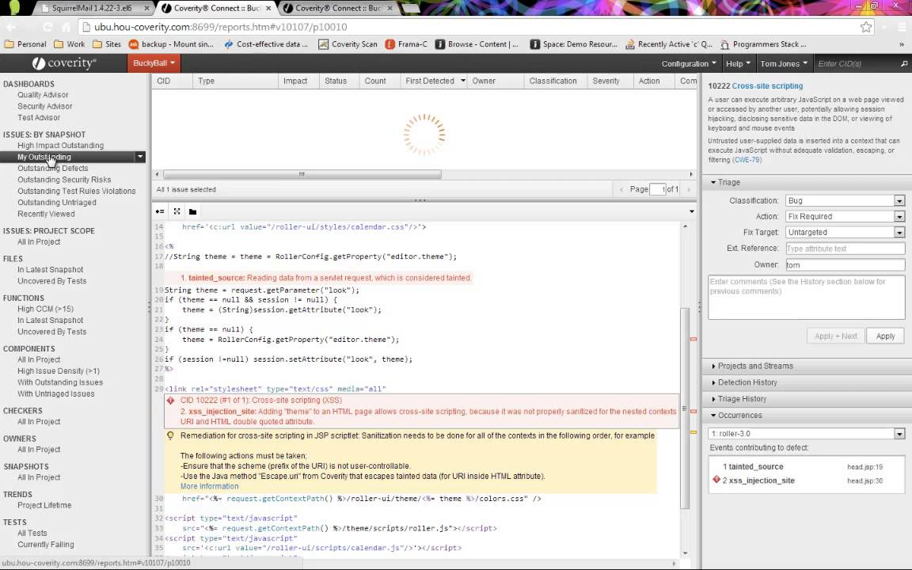Expand the Projects and Streams section

[x=752, y=366]
